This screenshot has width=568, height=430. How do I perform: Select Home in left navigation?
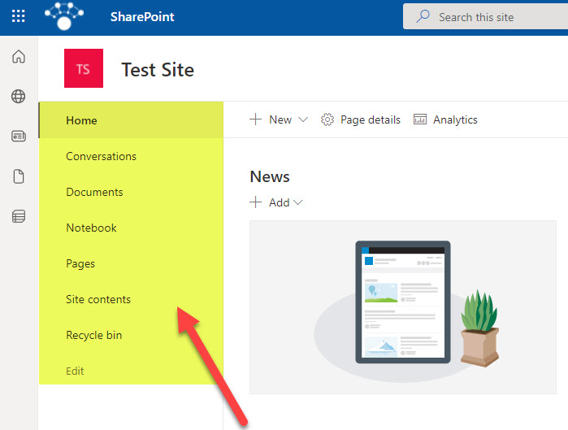click(x=81, y=120)
